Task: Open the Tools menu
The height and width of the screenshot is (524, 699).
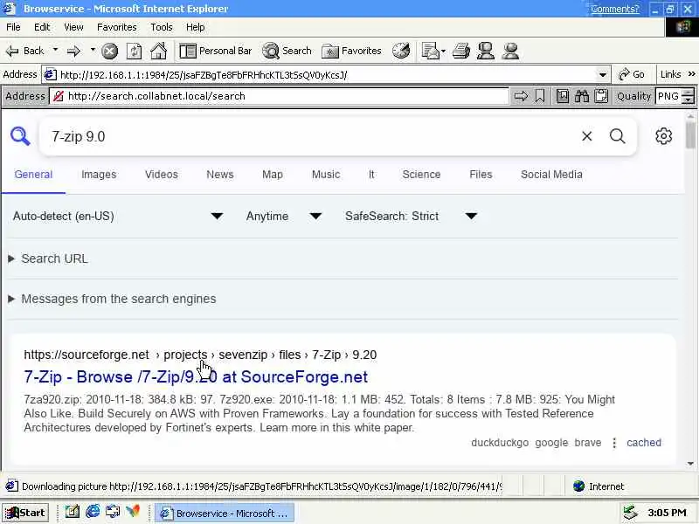Action: click(x=162, y=27)
